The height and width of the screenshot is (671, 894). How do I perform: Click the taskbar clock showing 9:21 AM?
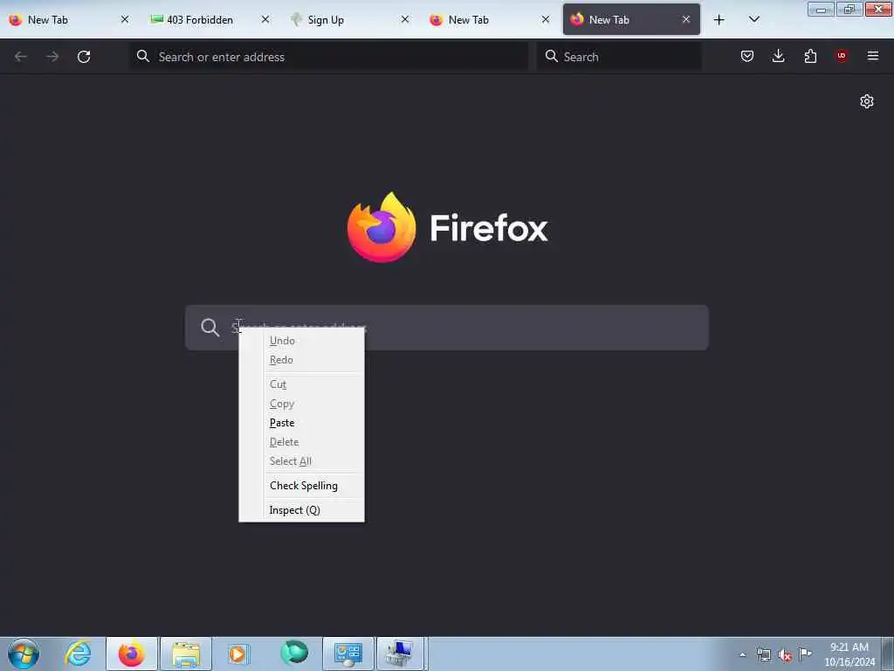(849, 654)
